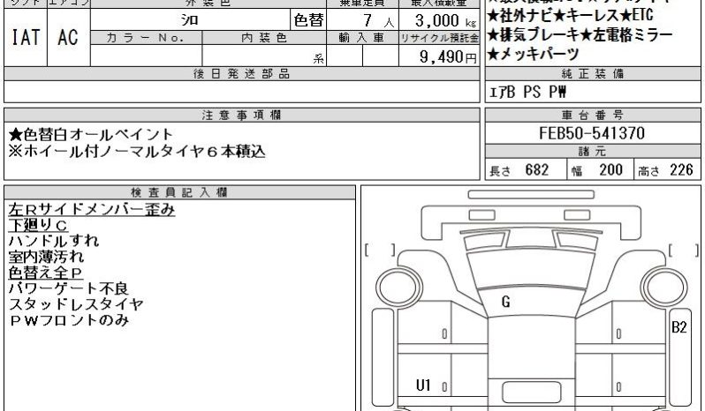Click the 左Rサイドメンバー歪み underlined note
This screenshot has height=411, width=705.
(91, 210)
